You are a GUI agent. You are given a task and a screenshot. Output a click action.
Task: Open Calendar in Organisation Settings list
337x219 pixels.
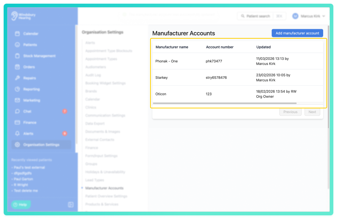pos(93,99)
